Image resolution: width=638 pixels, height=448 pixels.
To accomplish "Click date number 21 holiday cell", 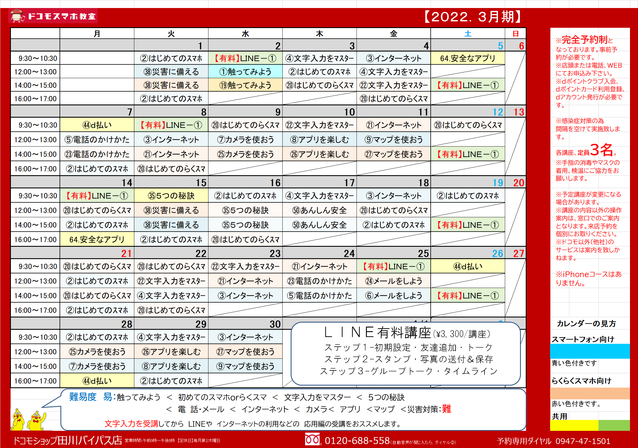I will pyautogui.click(x=126, y=253).
